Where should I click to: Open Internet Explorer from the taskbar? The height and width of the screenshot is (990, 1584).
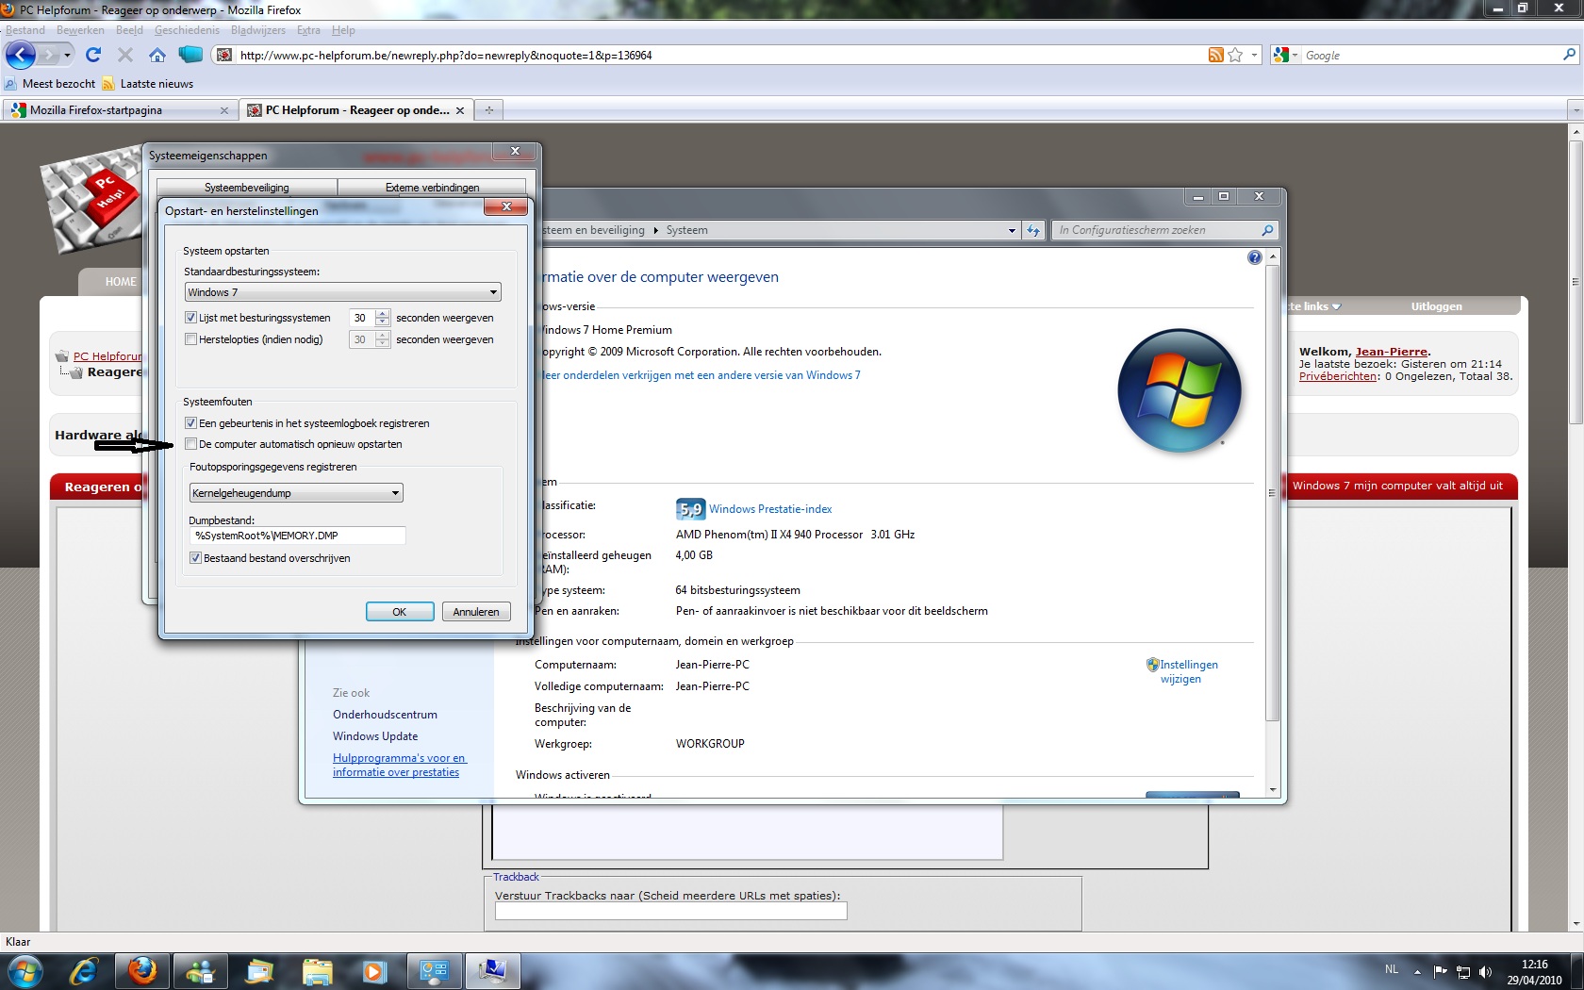(x=84, y=971)
